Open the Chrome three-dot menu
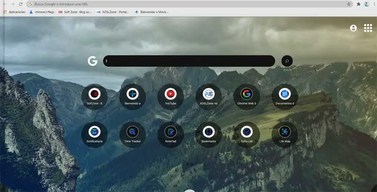The image size is (377, 192). (374, 4)
